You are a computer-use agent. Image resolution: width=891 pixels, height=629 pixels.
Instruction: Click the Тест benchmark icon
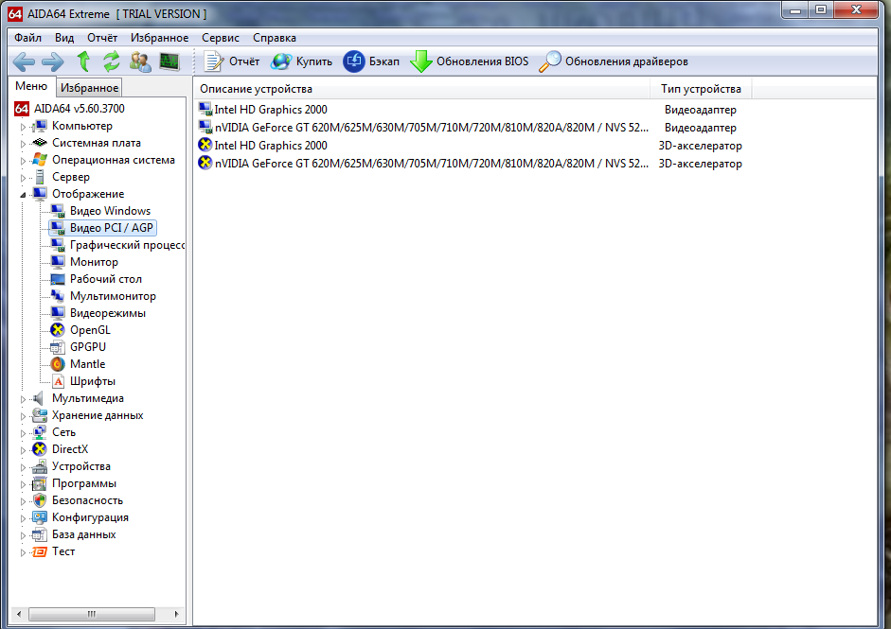click(39, 551)
